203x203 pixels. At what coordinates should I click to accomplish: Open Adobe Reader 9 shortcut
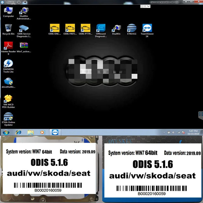click(8, 48)
